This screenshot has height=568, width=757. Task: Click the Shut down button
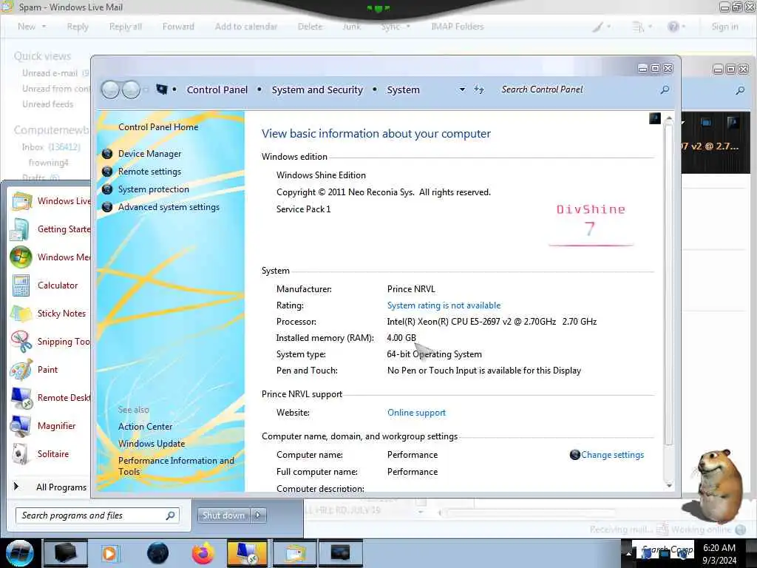(x=223, y=515)
